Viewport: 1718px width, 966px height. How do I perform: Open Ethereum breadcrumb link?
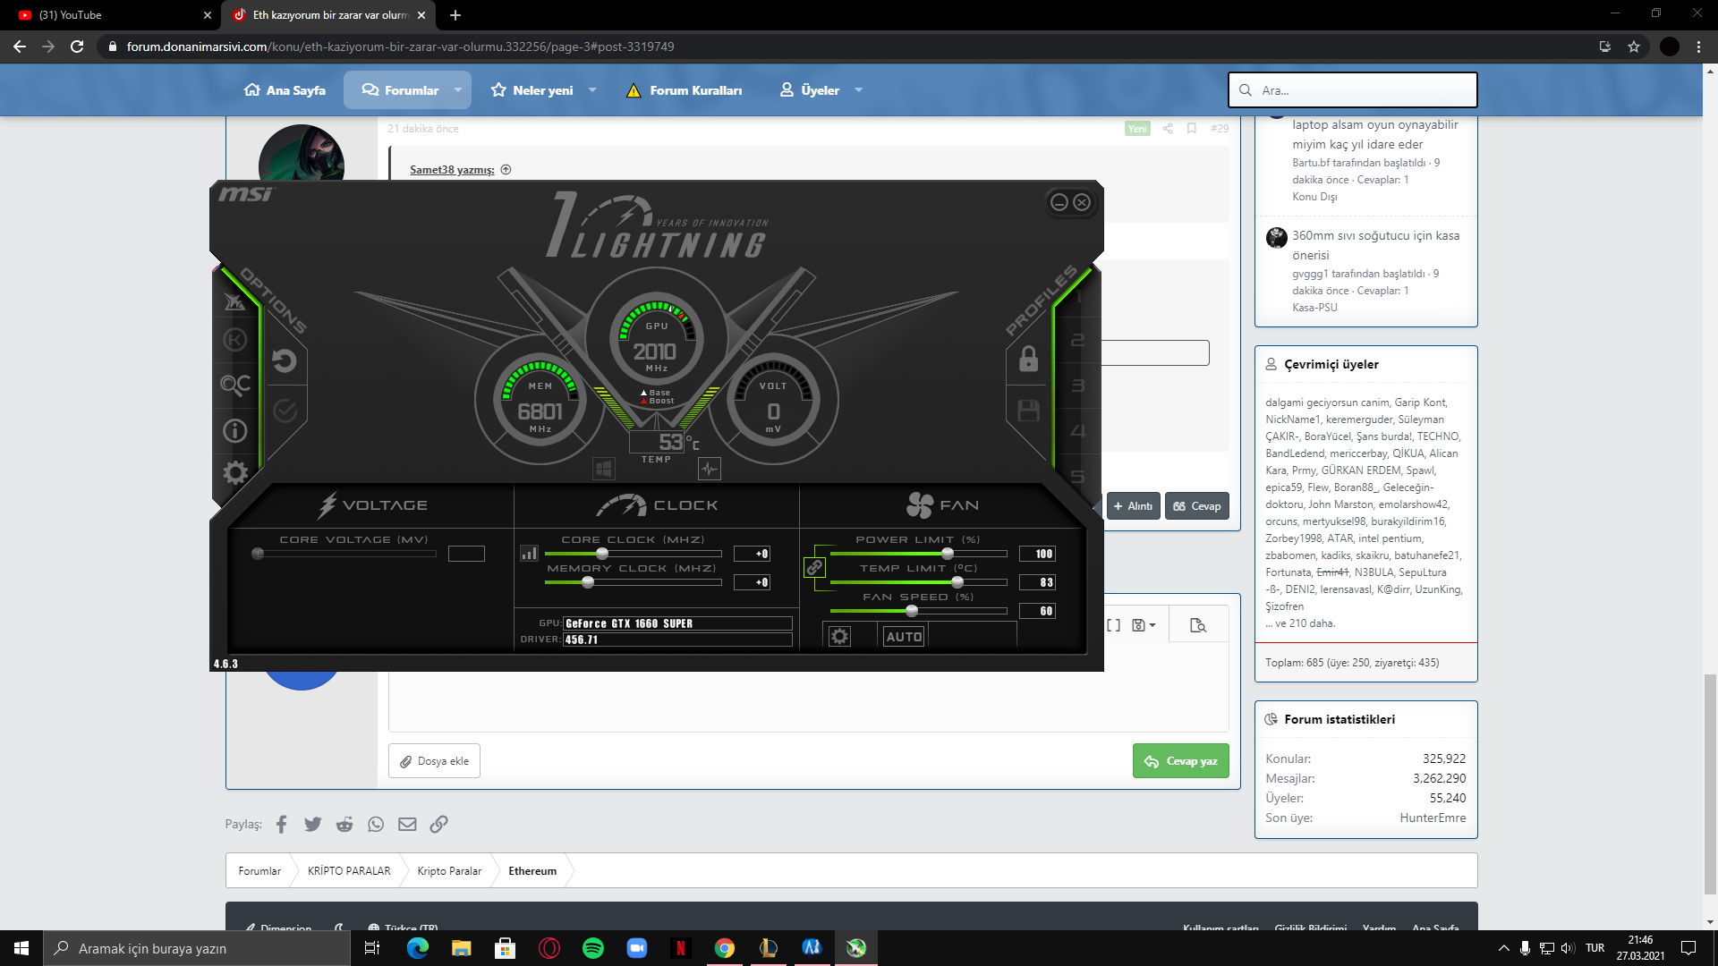tap(532, 871)
